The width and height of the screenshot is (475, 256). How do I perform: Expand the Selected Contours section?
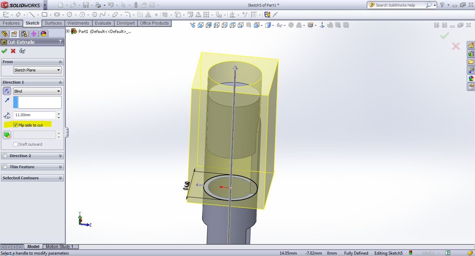[61, 178]
